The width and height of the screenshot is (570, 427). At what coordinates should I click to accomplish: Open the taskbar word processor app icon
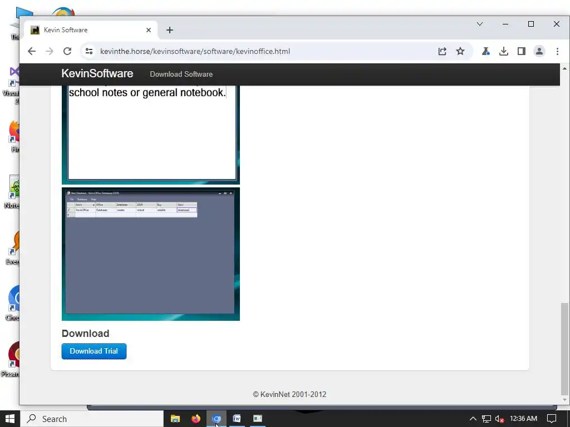(x=237, y=419)
